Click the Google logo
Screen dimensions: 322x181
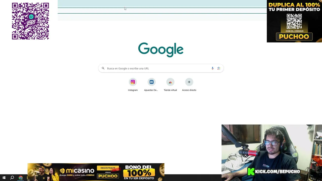pyautogui.click(x=161, y=50)
